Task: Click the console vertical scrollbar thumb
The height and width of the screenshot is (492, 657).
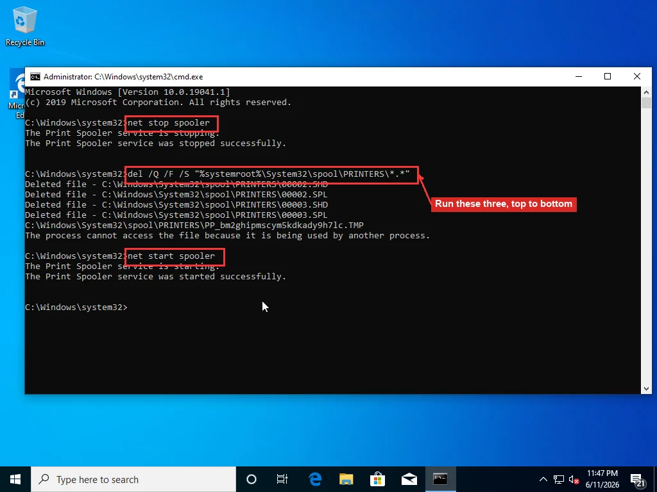Action: tap(646, 103)
